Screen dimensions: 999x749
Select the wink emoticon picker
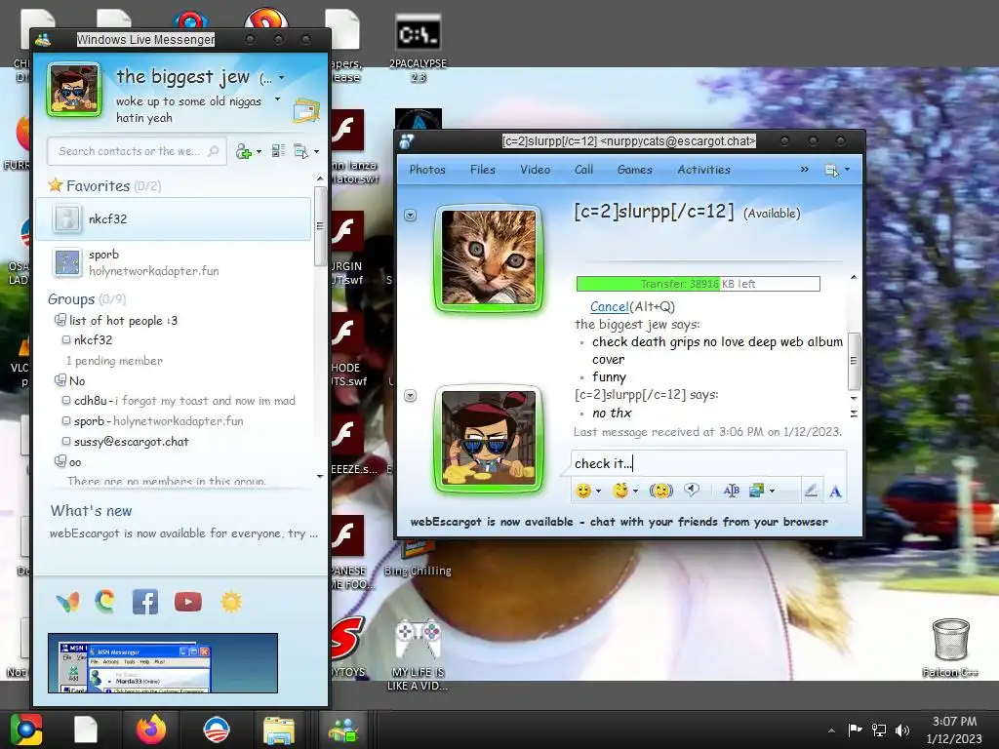[x=619, y=491]
